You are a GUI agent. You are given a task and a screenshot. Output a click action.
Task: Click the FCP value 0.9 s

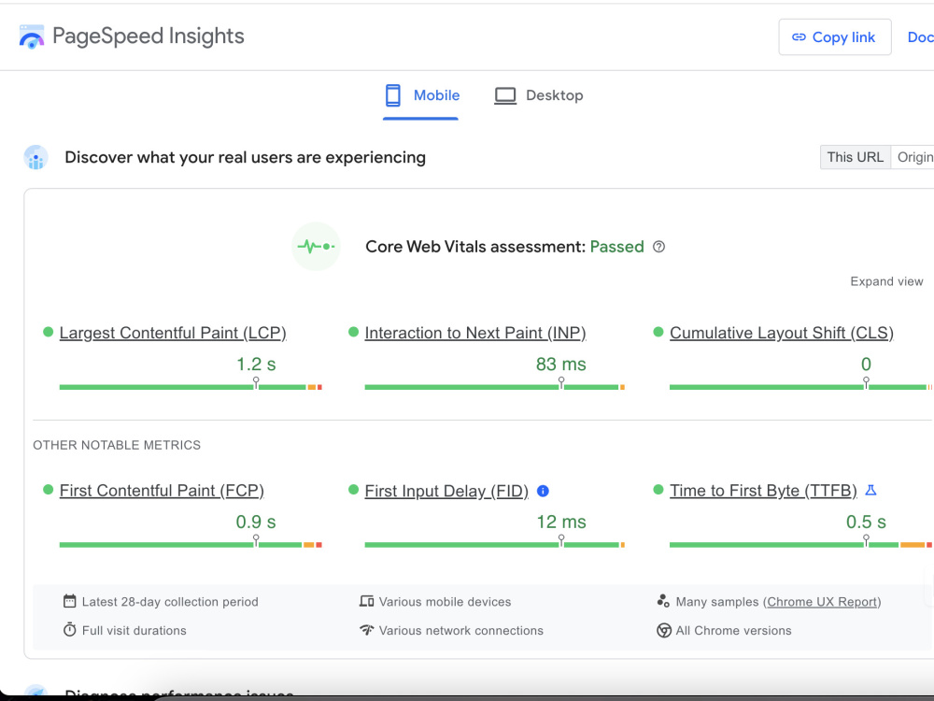(256, 522)
